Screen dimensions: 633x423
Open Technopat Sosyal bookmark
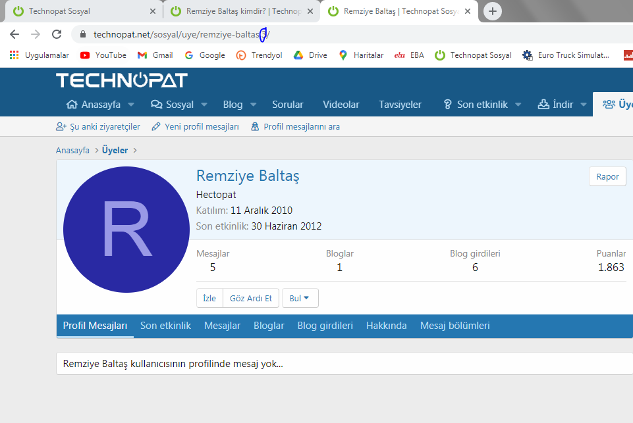click(x=473, y=55)
